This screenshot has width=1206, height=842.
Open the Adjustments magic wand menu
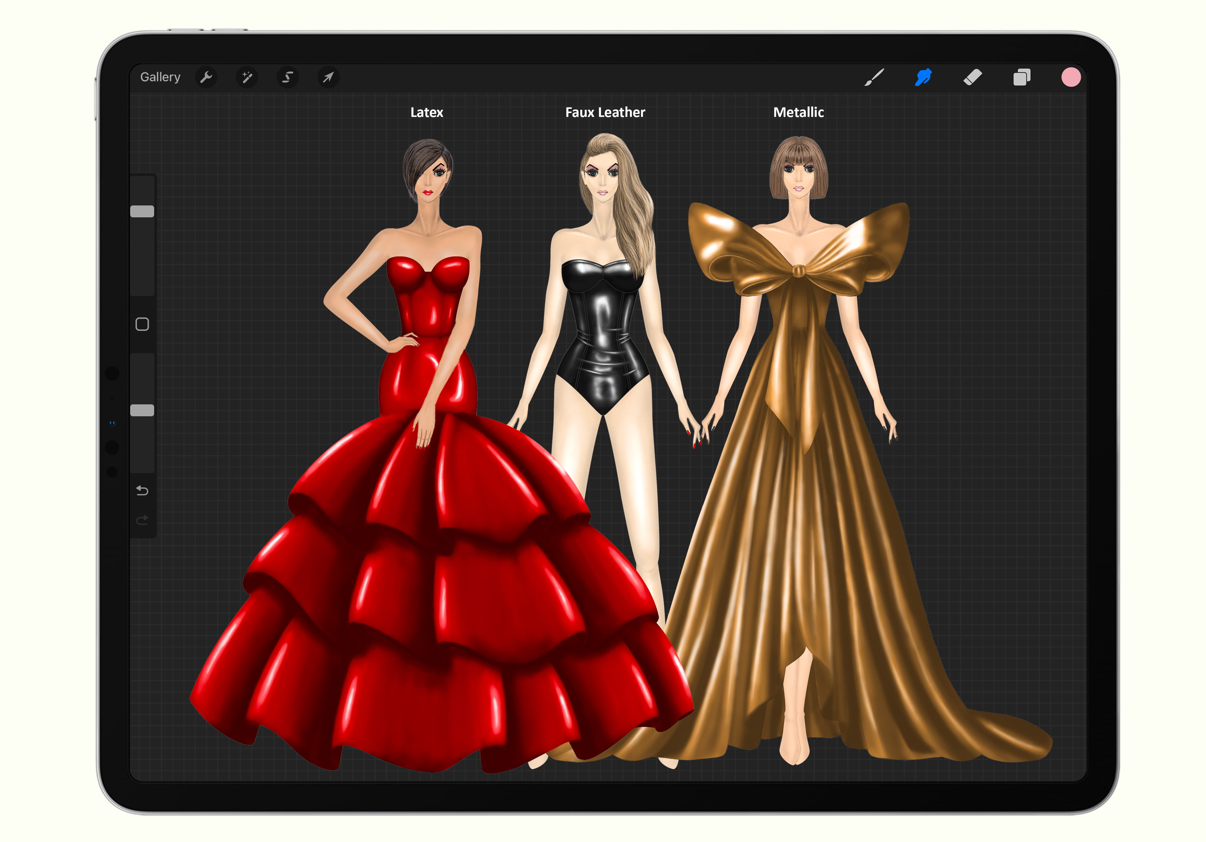pyautogui.click(x=246, y=78)
